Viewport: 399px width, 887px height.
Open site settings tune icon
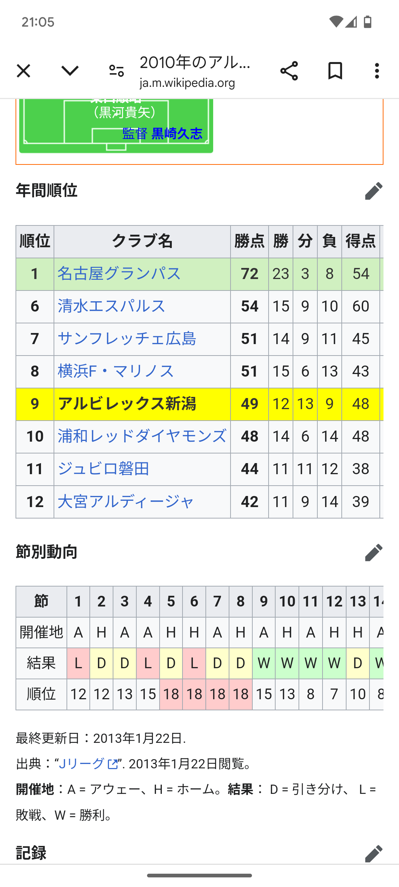(x=116, y=71)
